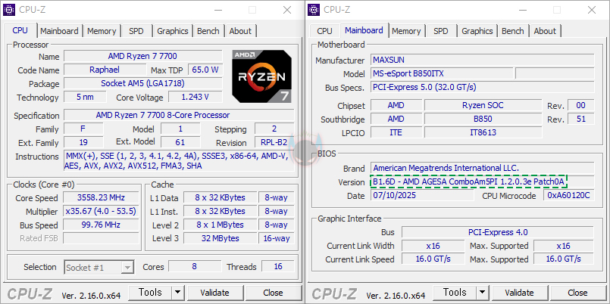Click Validate in the right window
This screenshot has height=304, width=610.
click(x=519, y=293)
